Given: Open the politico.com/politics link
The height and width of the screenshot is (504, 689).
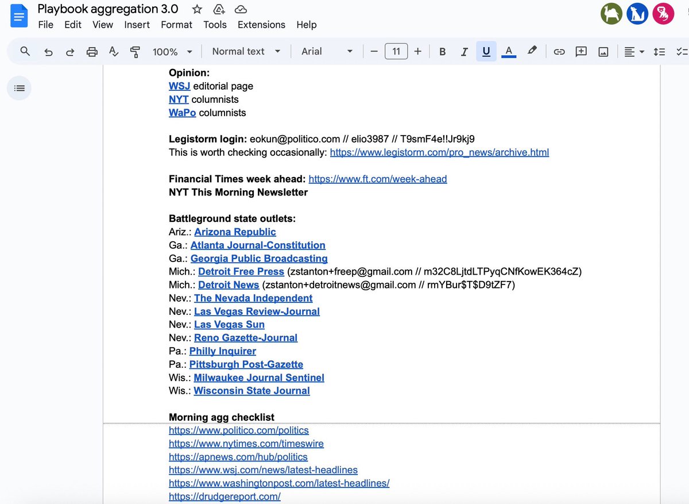Looking at the screenshot, I should click(x=239, y=430).
